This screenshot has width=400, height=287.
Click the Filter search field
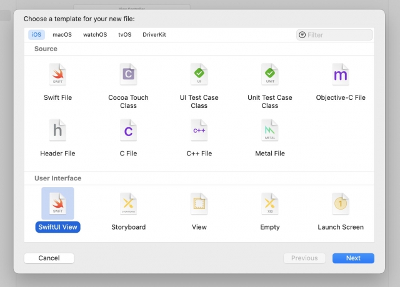[x=338, y=35]
